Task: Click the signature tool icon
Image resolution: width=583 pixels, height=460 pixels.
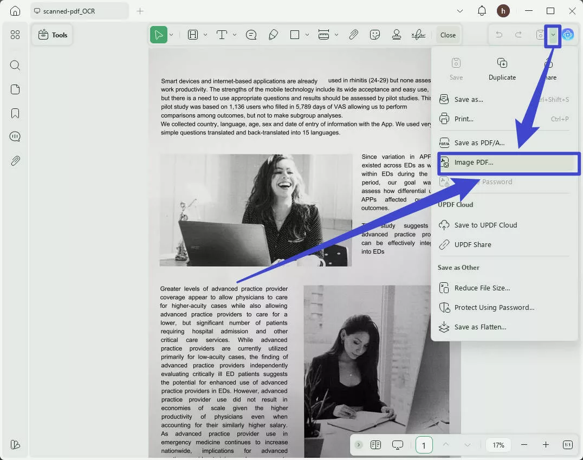Action: click(418, 35)
